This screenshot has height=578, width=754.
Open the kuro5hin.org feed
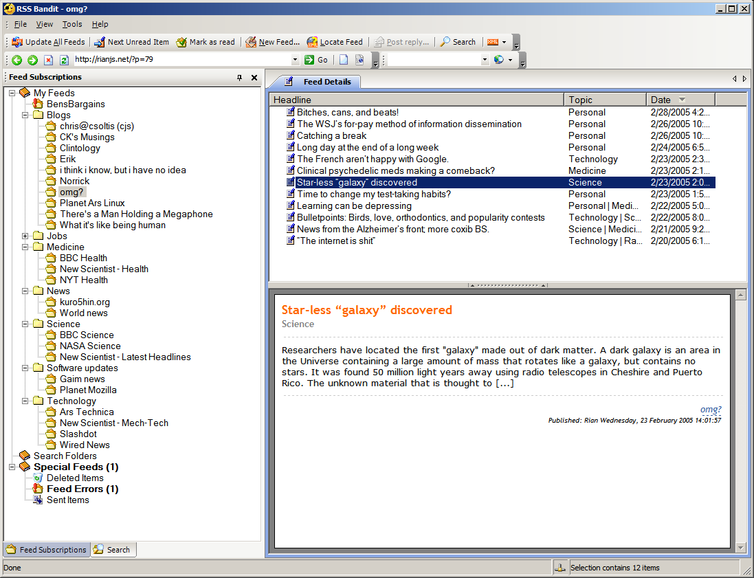(x=85, y=302)
